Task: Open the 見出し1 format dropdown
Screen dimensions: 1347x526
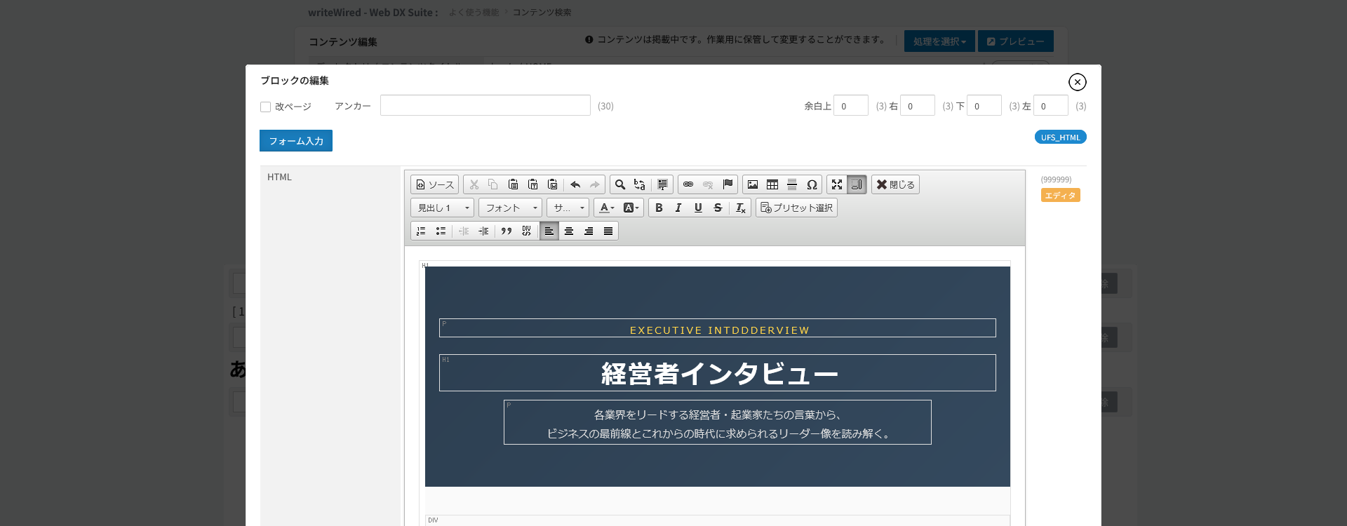Action: tap(443, 208)
